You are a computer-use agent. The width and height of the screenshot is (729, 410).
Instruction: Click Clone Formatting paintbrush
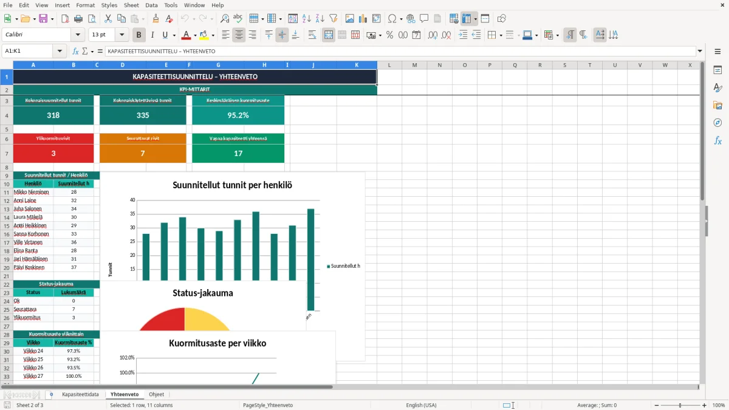pyautogui.click(x=156, y=19)
